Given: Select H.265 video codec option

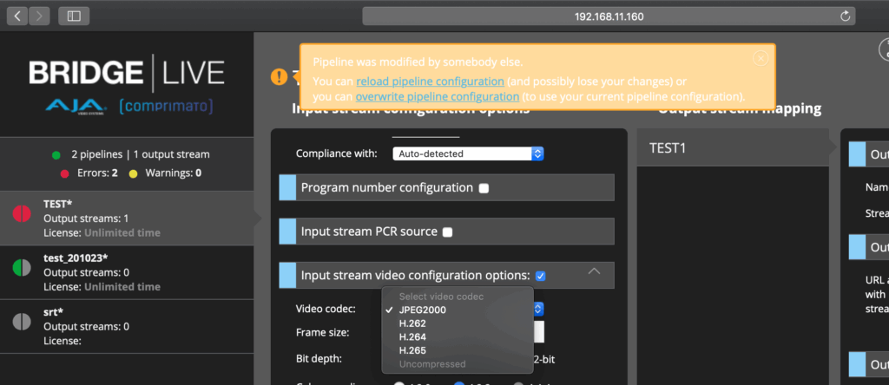Looking at the screenshot, I should click(412, 349).
